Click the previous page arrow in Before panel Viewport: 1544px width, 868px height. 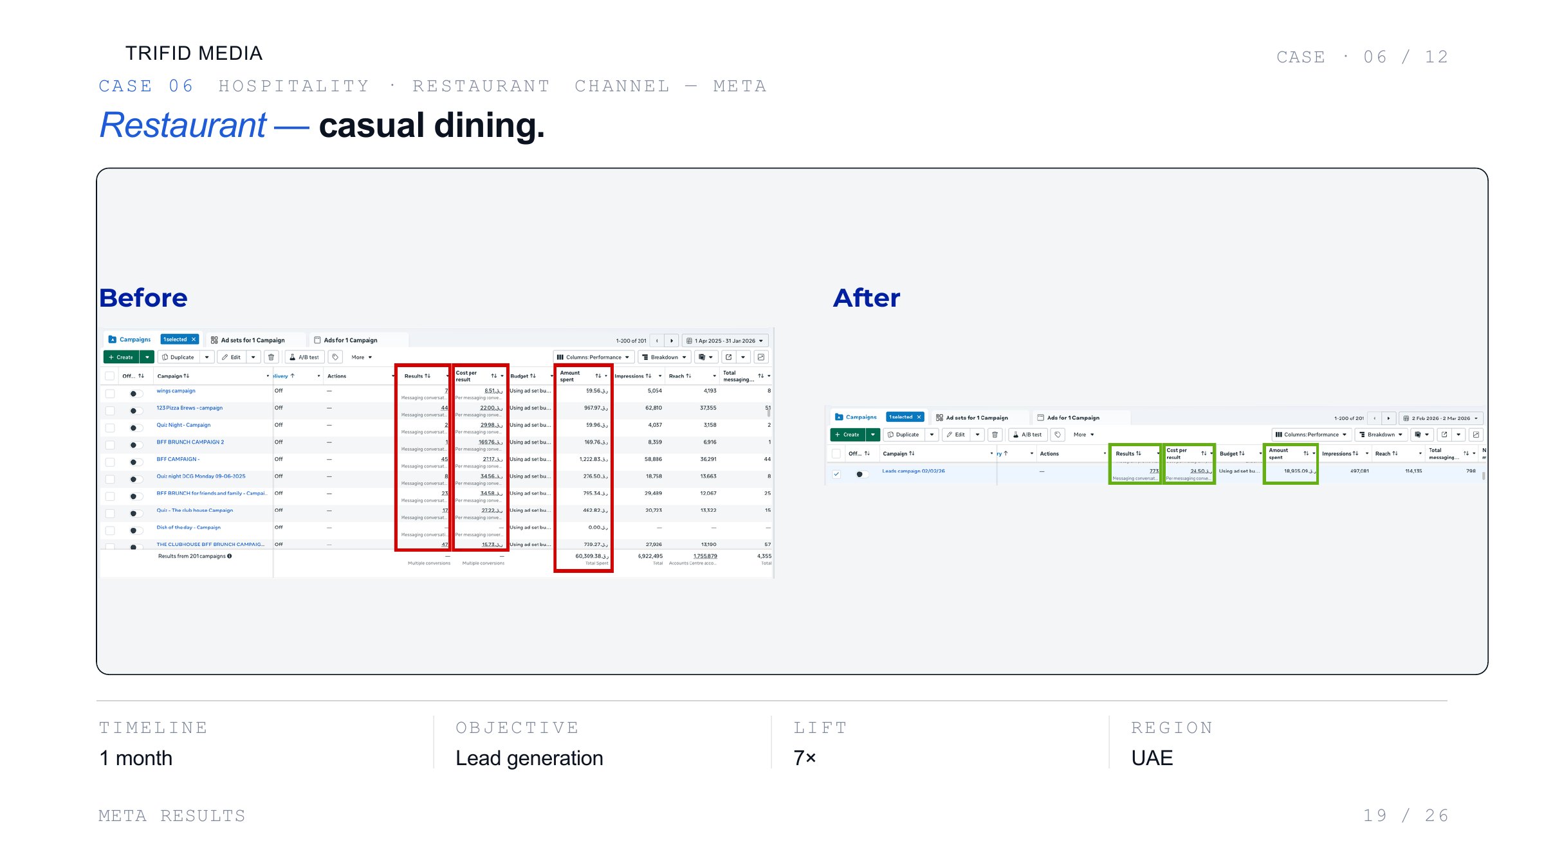point(657,341)
